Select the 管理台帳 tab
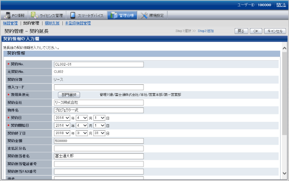This screenshot has width=289, height=181. pos(122,15)
